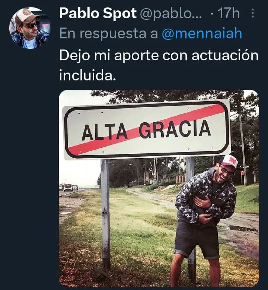Select the "En respuesta a" reply label
The image size is (268, 290).
109,34
